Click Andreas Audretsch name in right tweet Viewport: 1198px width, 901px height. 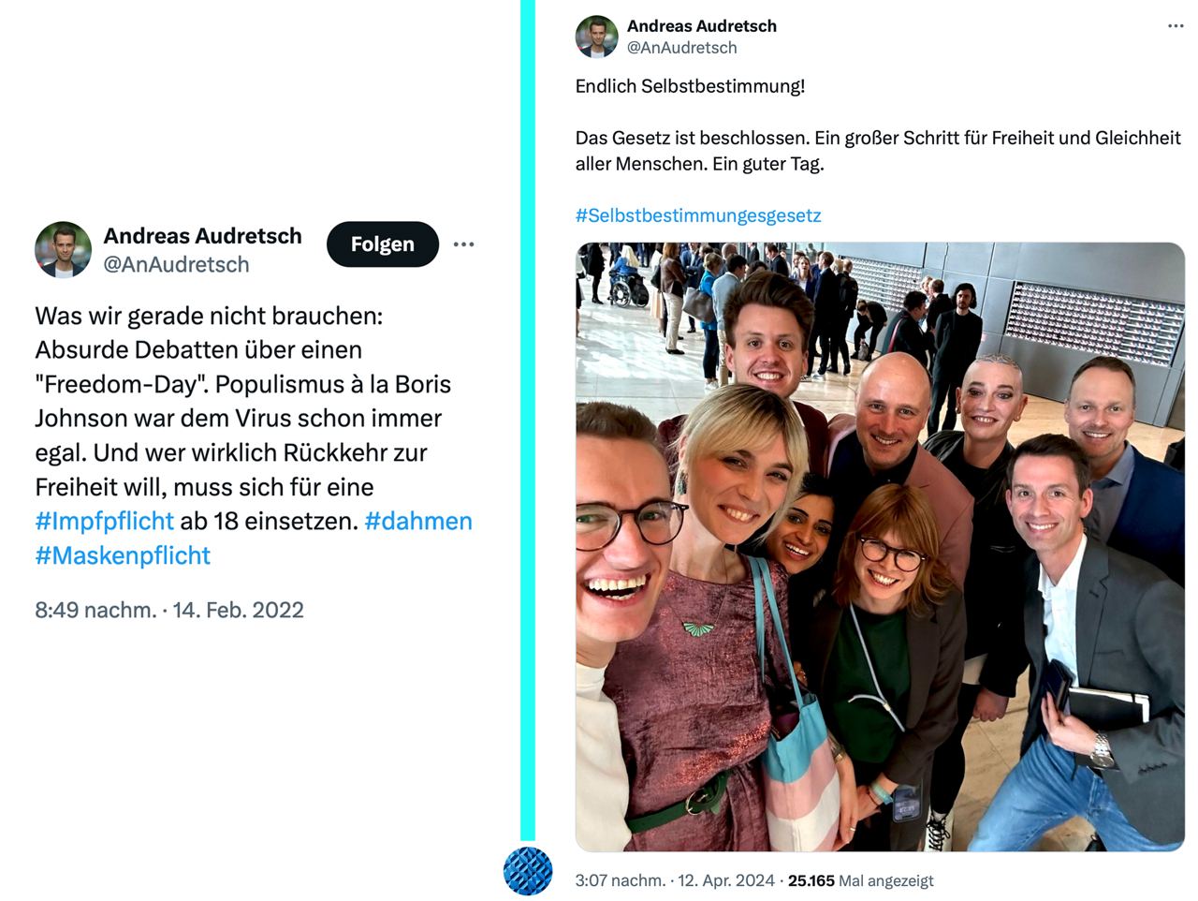pos(702,26)
